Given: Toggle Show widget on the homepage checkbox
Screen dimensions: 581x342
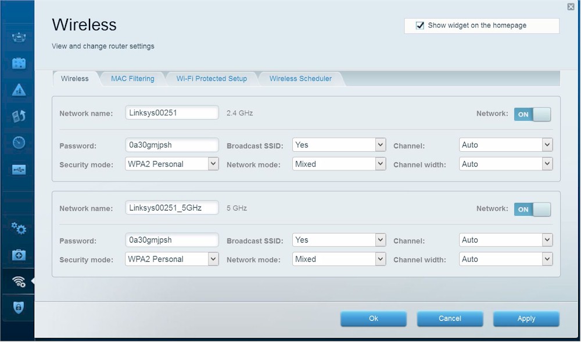Looking at the screenshot, I should [420, 26].
